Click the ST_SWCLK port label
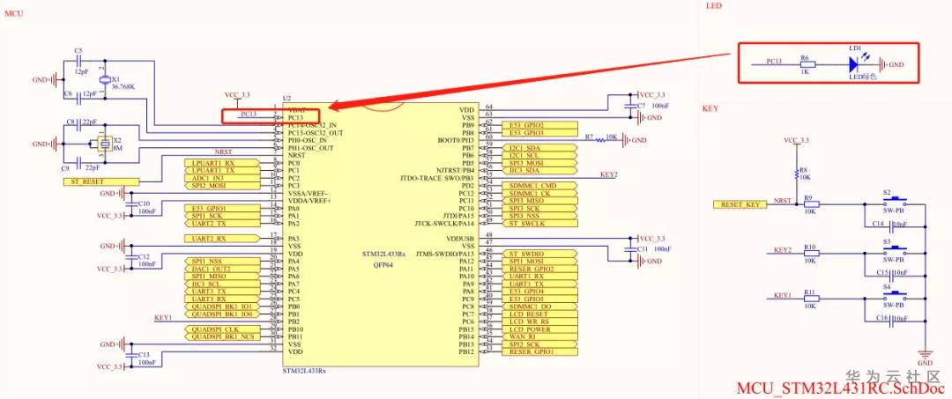 click(539, 224)
